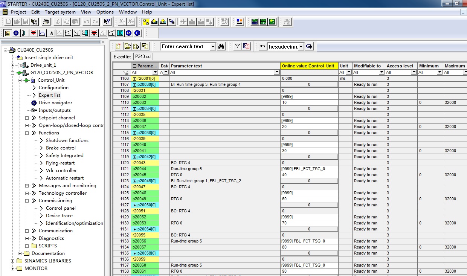Viewport: 467px width, 276px height.
Task: Click the Print icon
Action: (46, 22)
